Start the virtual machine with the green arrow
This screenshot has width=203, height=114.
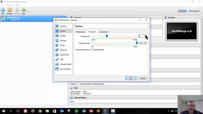tap(23, 10)
